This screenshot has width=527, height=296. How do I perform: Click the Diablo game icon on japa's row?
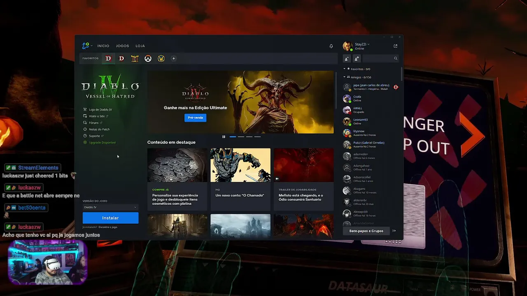(396, 87)
